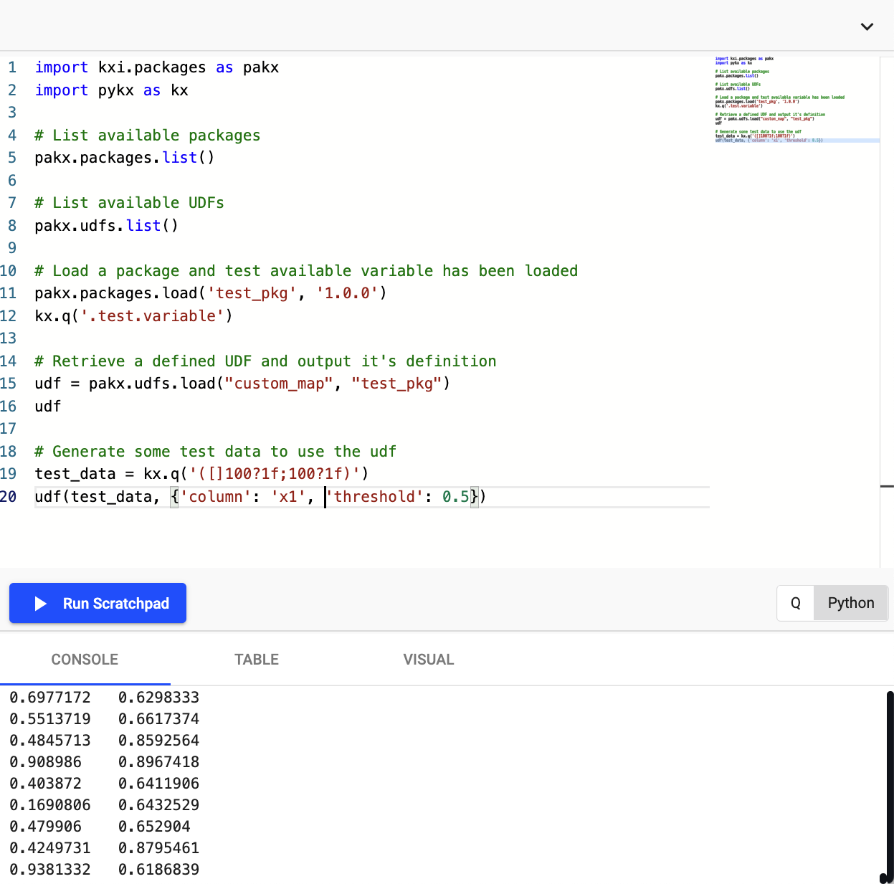Screen dimensions: 894x884
Task: Click the lone 'udf' on line 16
Action: pyautogui.click(x=48, y=407)
